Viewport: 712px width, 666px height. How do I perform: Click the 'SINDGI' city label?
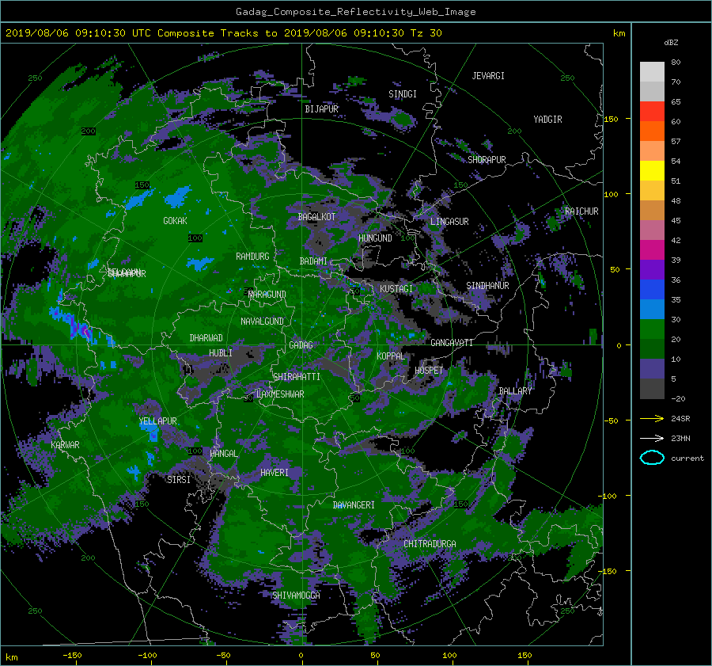point(403,94)
